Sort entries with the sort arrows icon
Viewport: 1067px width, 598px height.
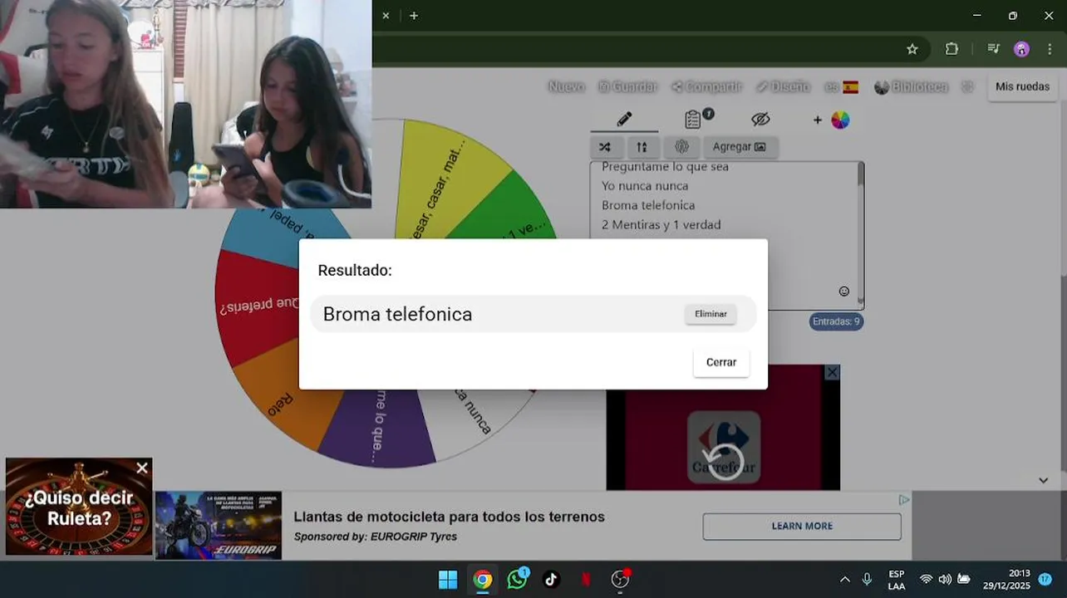(x=642, y=147)
